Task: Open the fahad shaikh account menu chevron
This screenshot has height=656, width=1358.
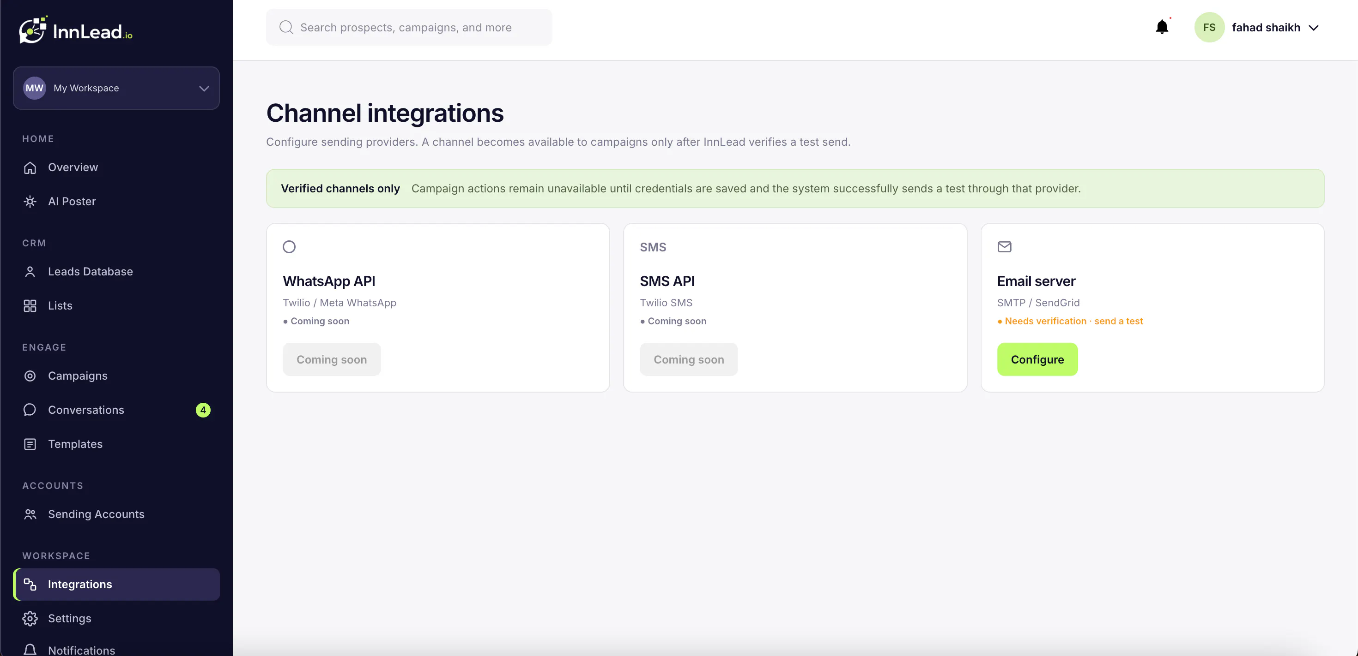Action: [x=1314, y=28]
